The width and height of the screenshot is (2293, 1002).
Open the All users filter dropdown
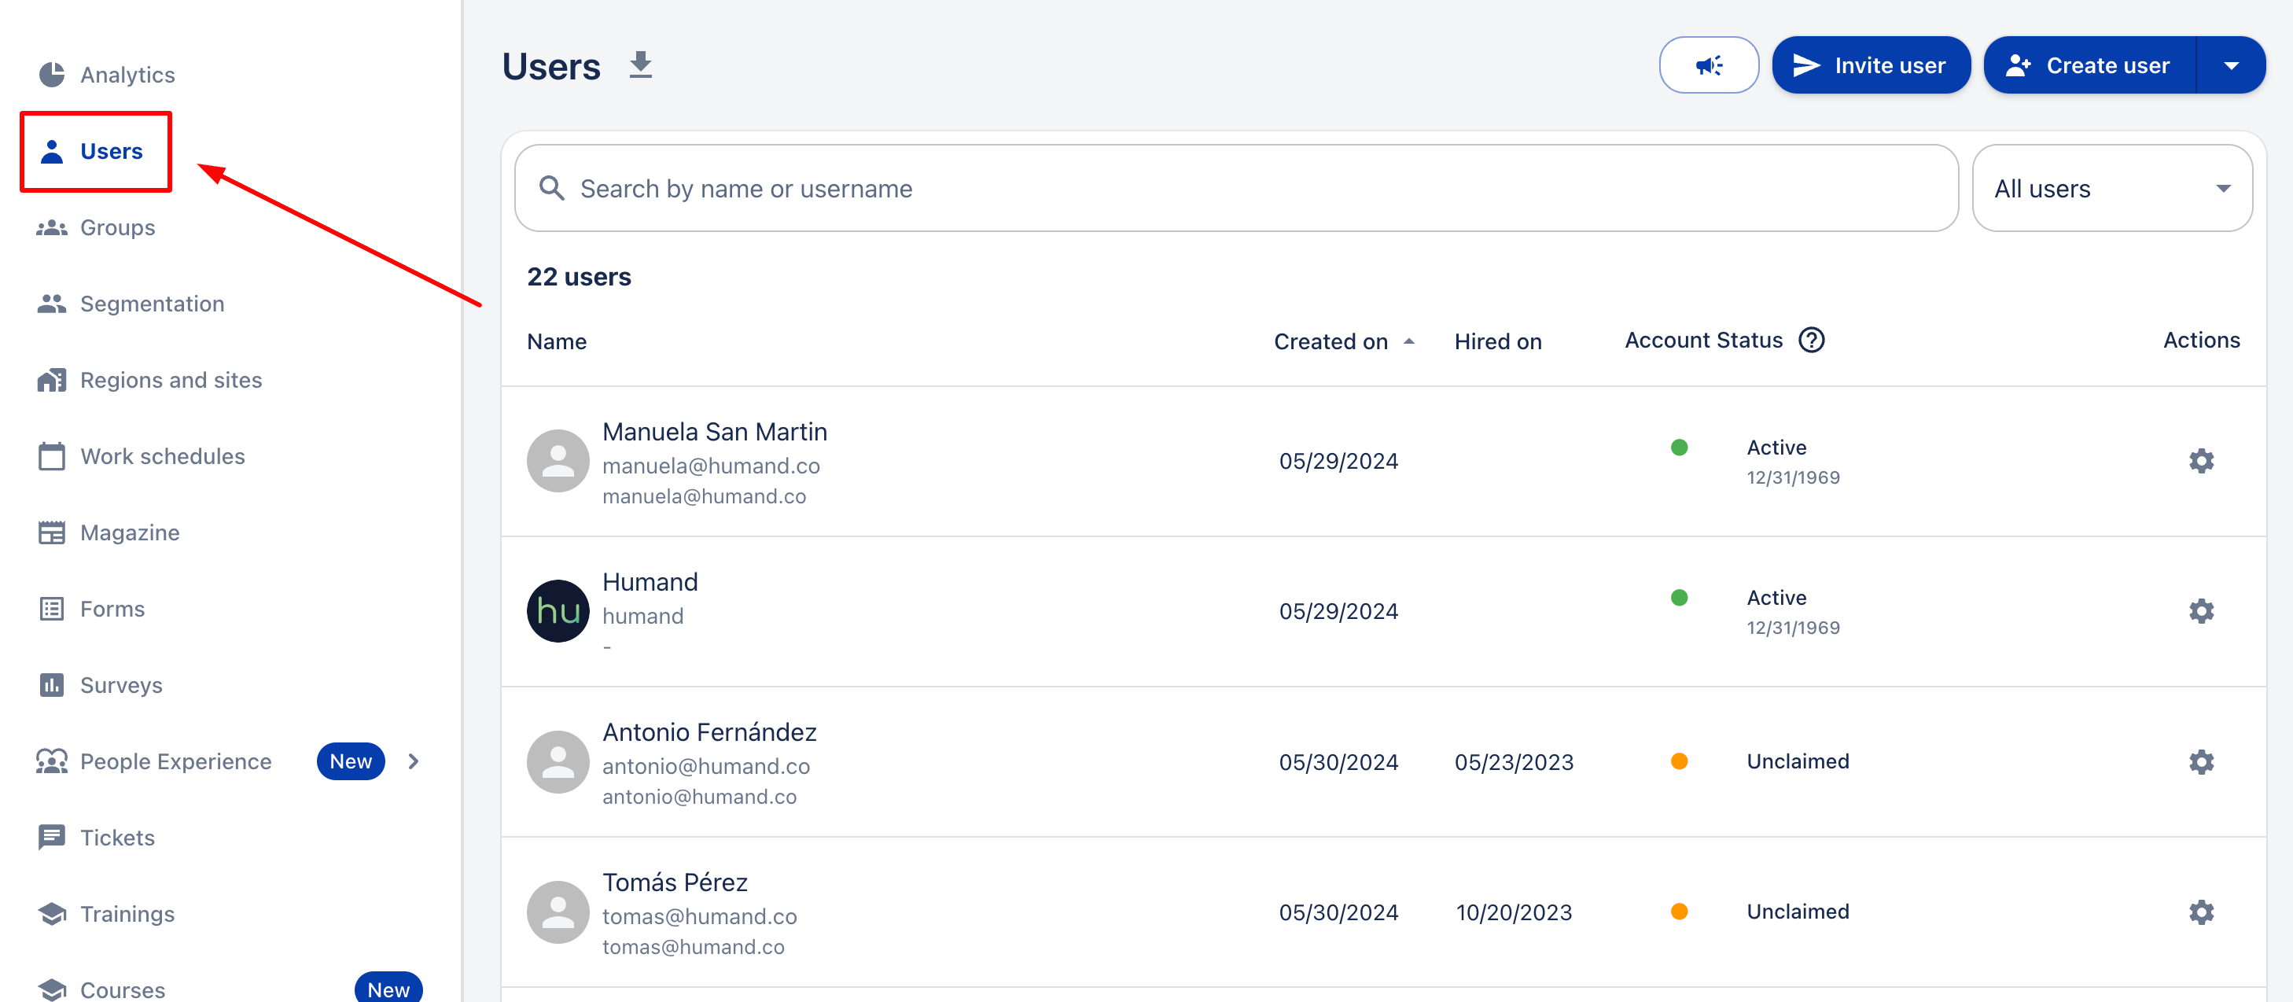[x=2111, y=189]
